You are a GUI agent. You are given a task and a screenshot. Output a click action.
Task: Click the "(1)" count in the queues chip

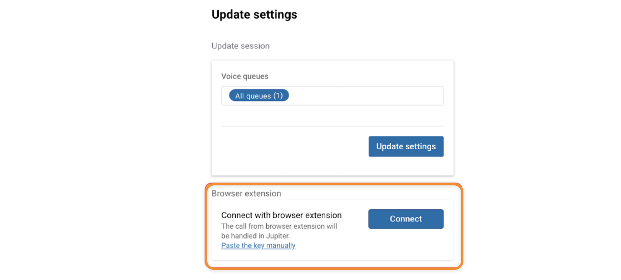278,96
